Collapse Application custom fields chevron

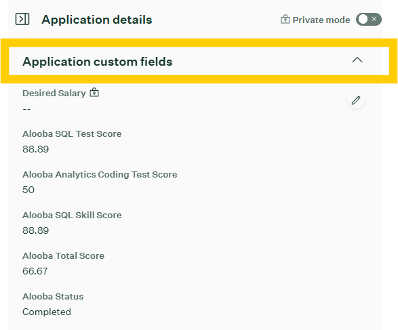(x=357, y=60)
